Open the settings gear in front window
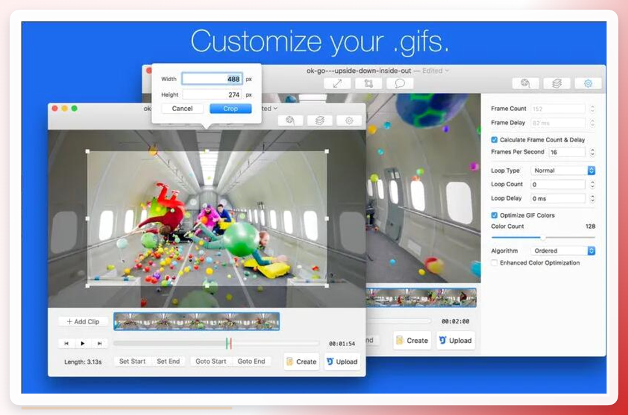This screenshot has height=415, width=628. coord(349,120)
